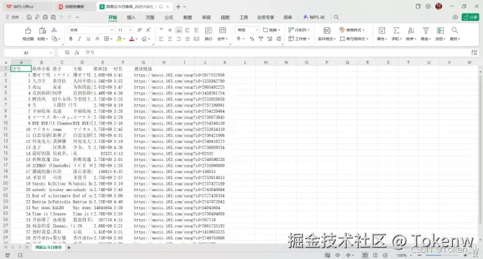This screenshot has width=483, height=259.
Task: Click the percent style icon
Action: 252,38
